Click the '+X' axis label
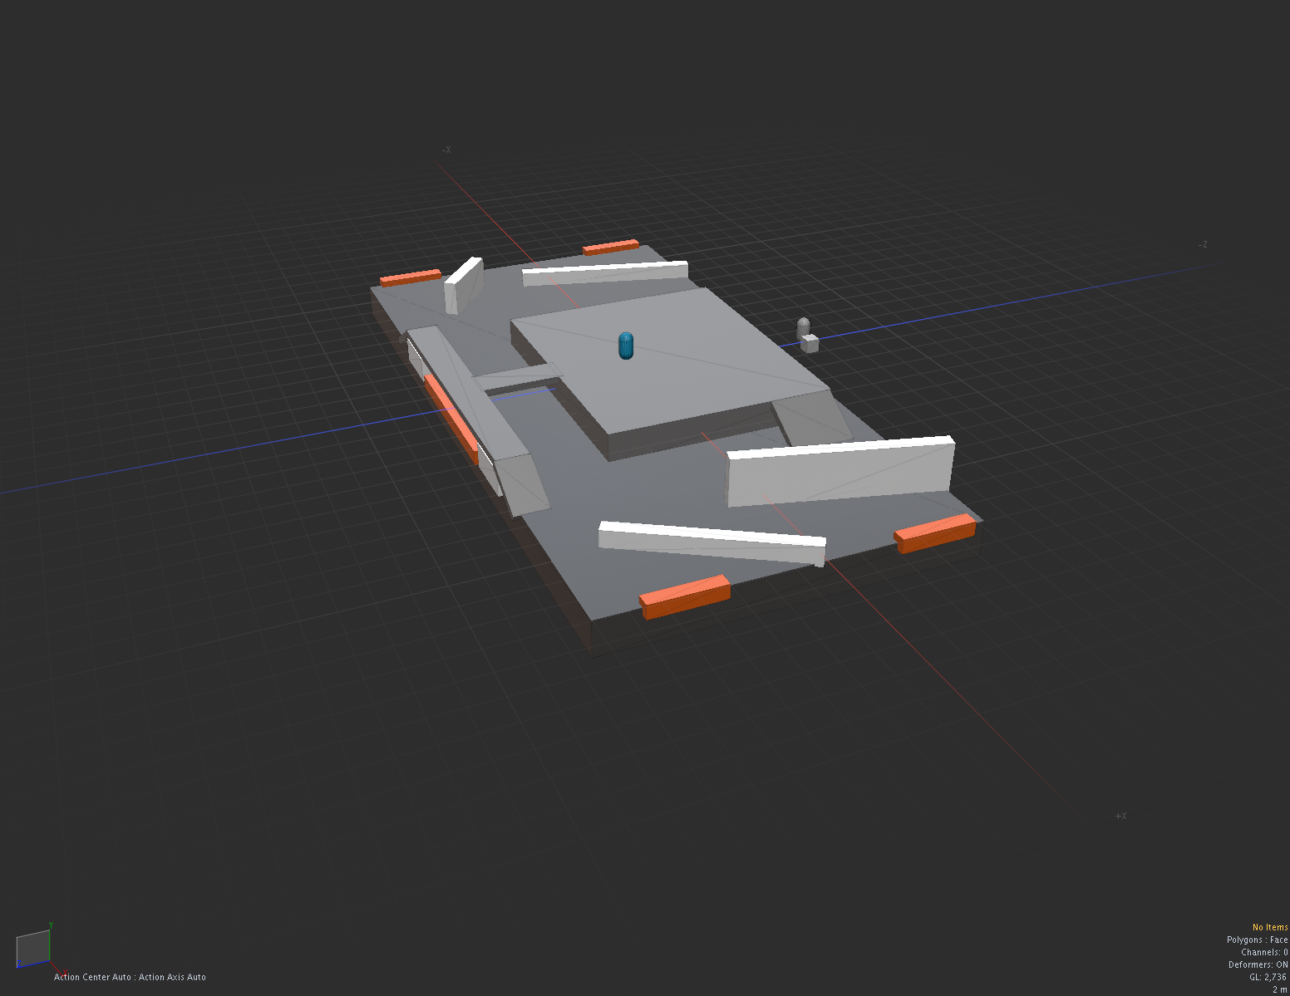 [1120, 816]
